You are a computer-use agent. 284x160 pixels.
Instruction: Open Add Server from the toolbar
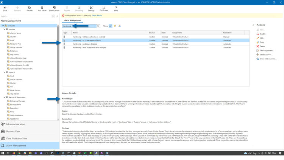tap(42, 9)
